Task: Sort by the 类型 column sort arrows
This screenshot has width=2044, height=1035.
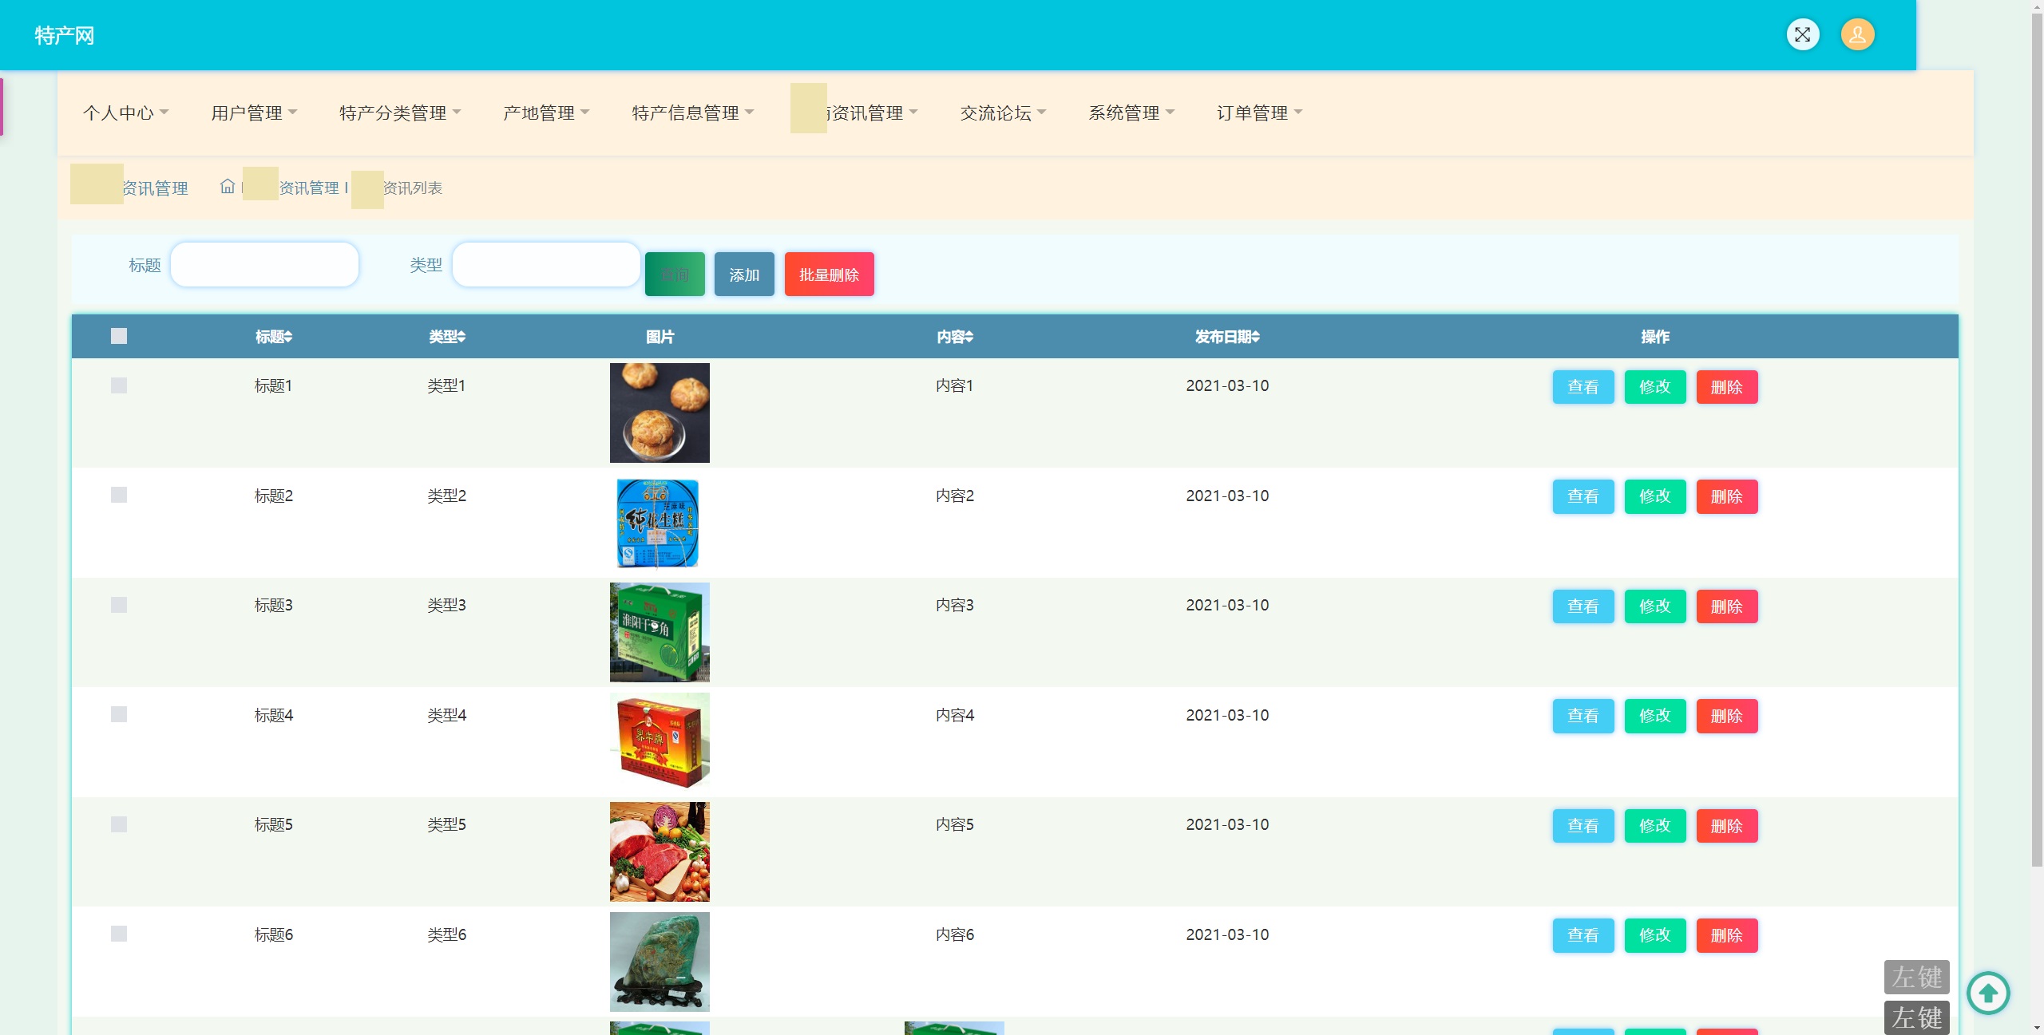Action: pos(462,338)
